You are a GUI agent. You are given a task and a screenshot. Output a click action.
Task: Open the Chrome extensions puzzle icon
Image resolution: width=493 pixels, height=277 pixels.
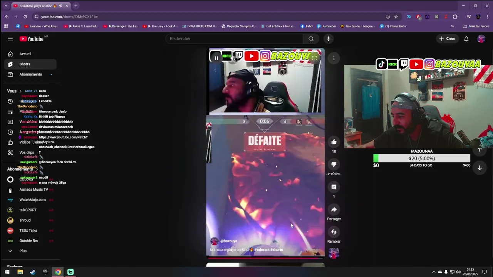455,17
